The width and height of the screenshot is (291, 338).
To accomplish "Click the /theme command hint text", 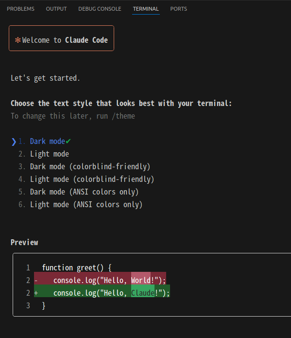I will click(123, 116).
